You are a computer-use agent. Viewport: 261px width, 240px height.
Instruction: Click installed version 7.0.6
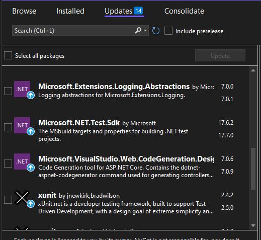pos(227,159)
